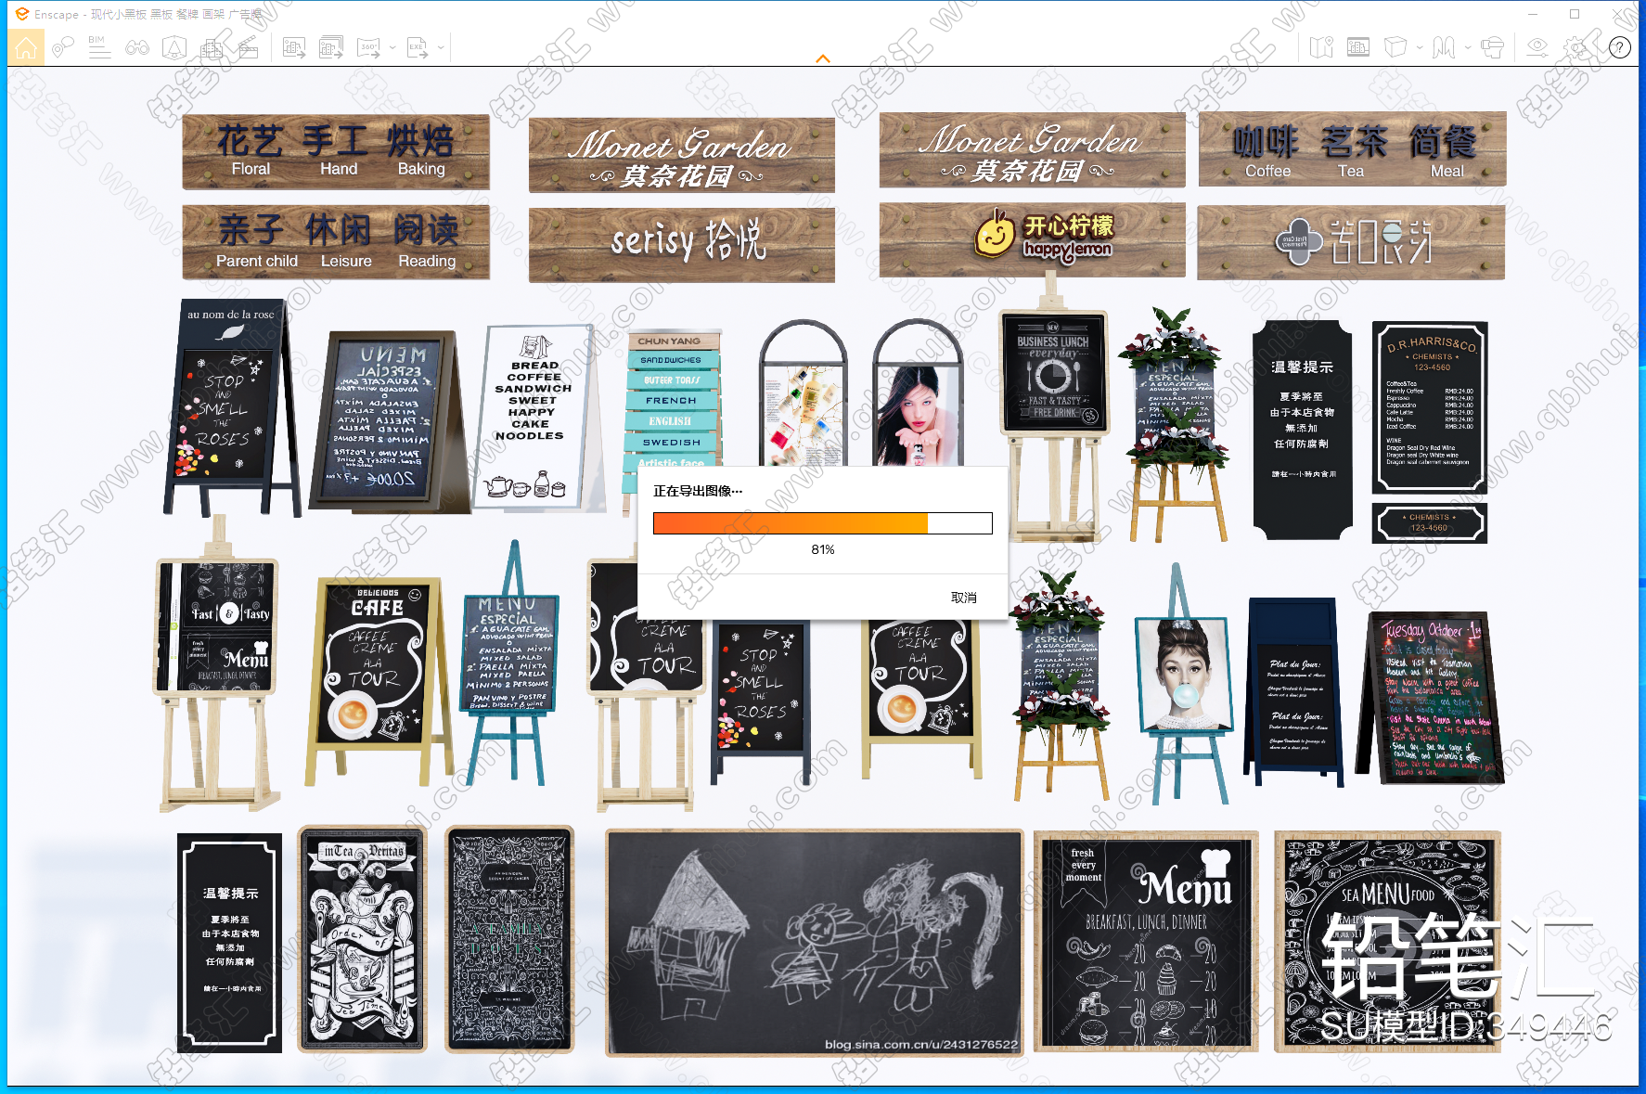The width and height of the screenshot is (1646, 1094).
Task: Click the SEA MENU FOOD chalkboard
Action: 1387,942
